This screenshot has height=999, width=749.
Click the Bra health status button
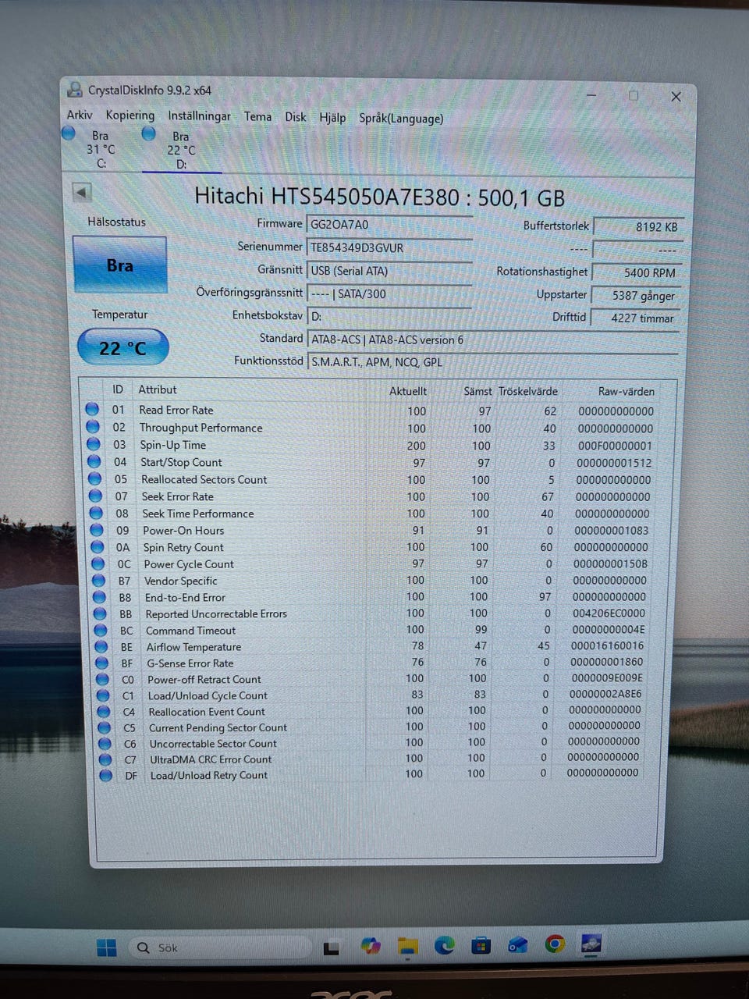[x=119, y=265]
